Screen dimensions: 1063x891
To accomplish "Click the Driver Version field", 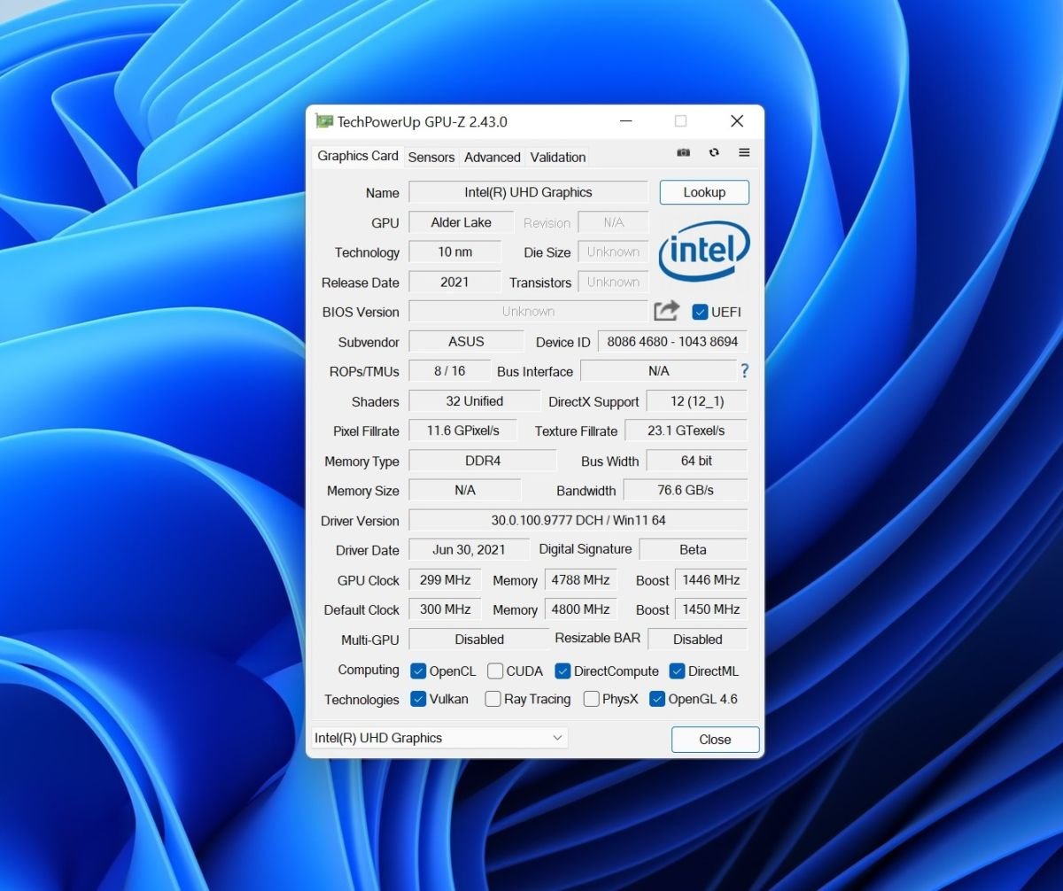I will coord(578,520).
